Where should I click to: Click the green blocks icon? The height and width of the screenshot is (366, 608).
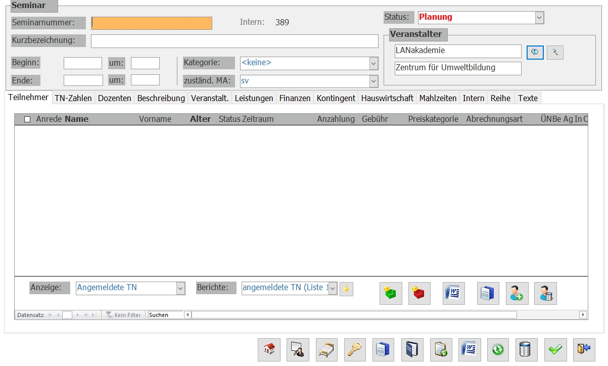[390, 294]
